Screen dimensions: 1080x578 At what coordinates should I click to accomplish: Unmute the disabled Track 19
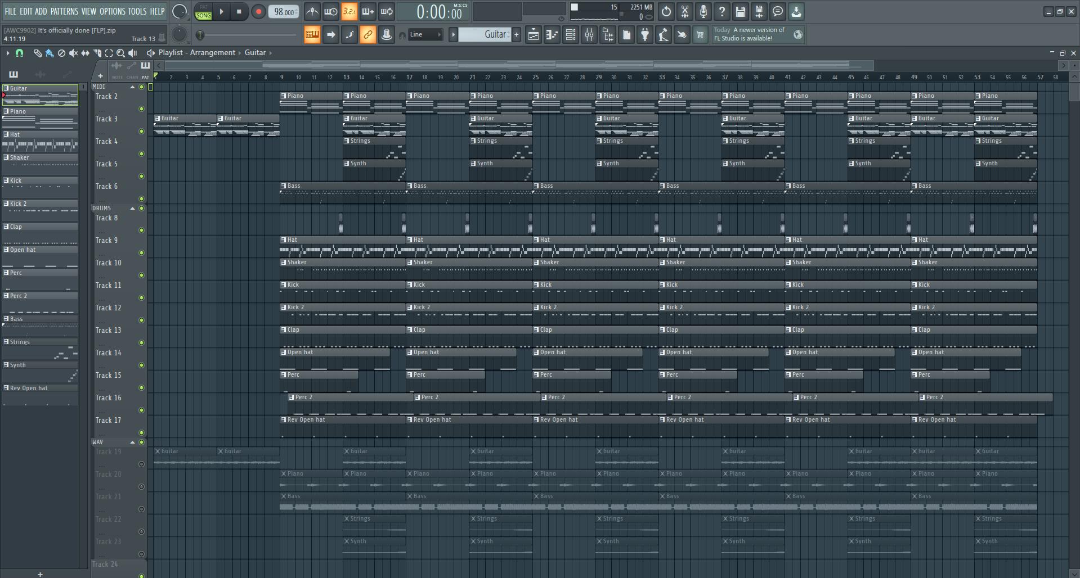pos(141,464)
